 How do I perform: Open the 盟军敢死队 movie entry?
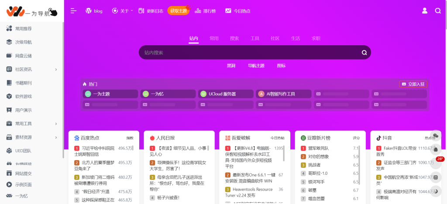click(318, 148)
